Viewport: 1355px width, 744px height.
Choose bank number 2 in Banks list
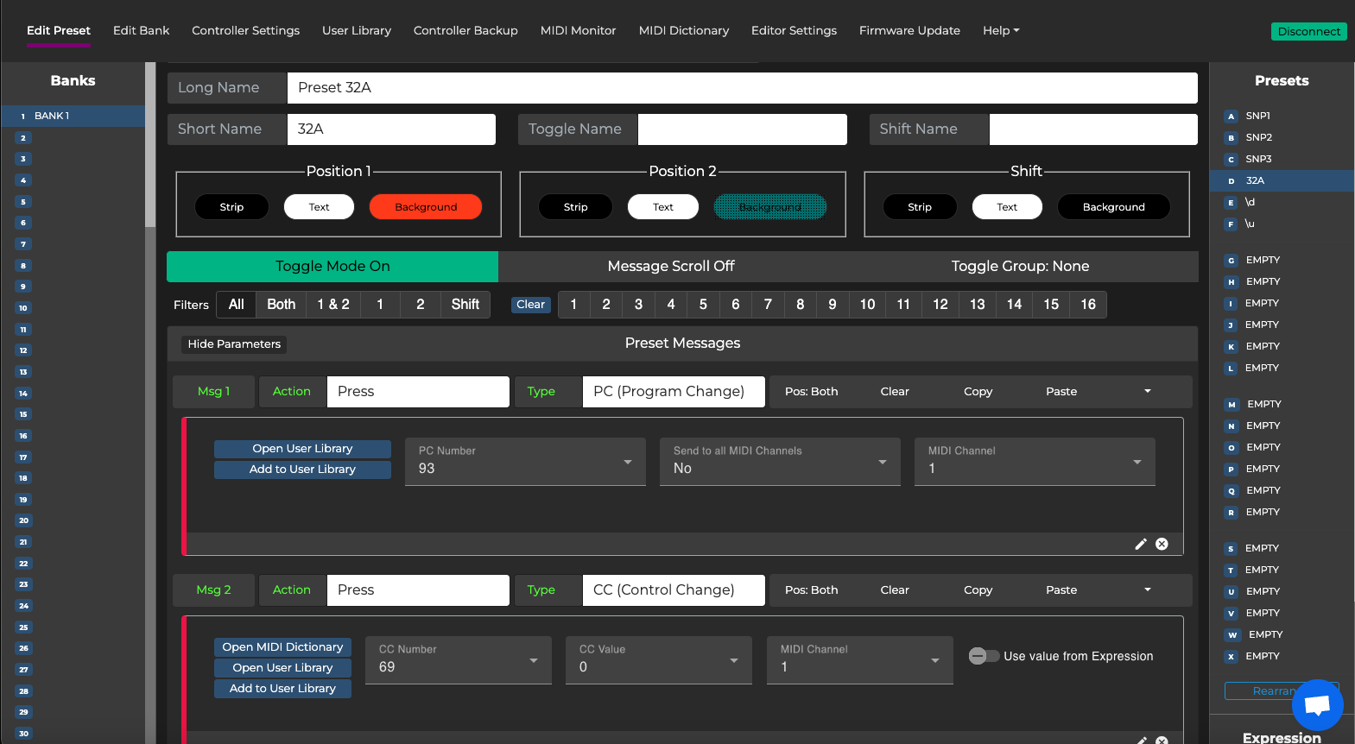click(x=23, y=137)
